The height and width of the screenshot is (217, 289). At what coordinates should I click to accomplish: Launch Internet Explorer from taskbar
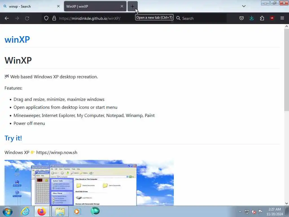[x=25, y=211]
